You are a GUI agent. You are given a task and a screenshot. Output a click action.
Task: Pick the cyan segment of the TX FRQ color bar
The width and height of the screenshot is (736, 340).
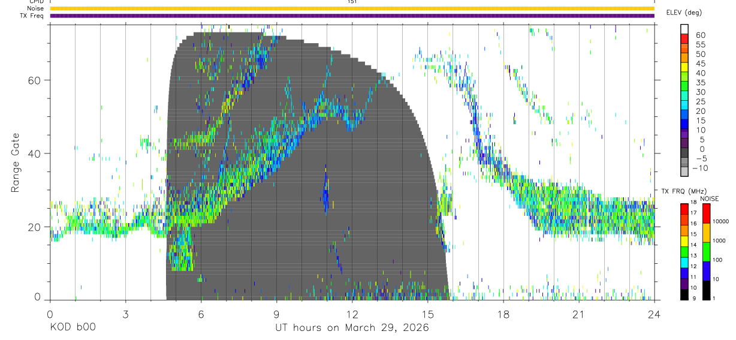[684, 262]
